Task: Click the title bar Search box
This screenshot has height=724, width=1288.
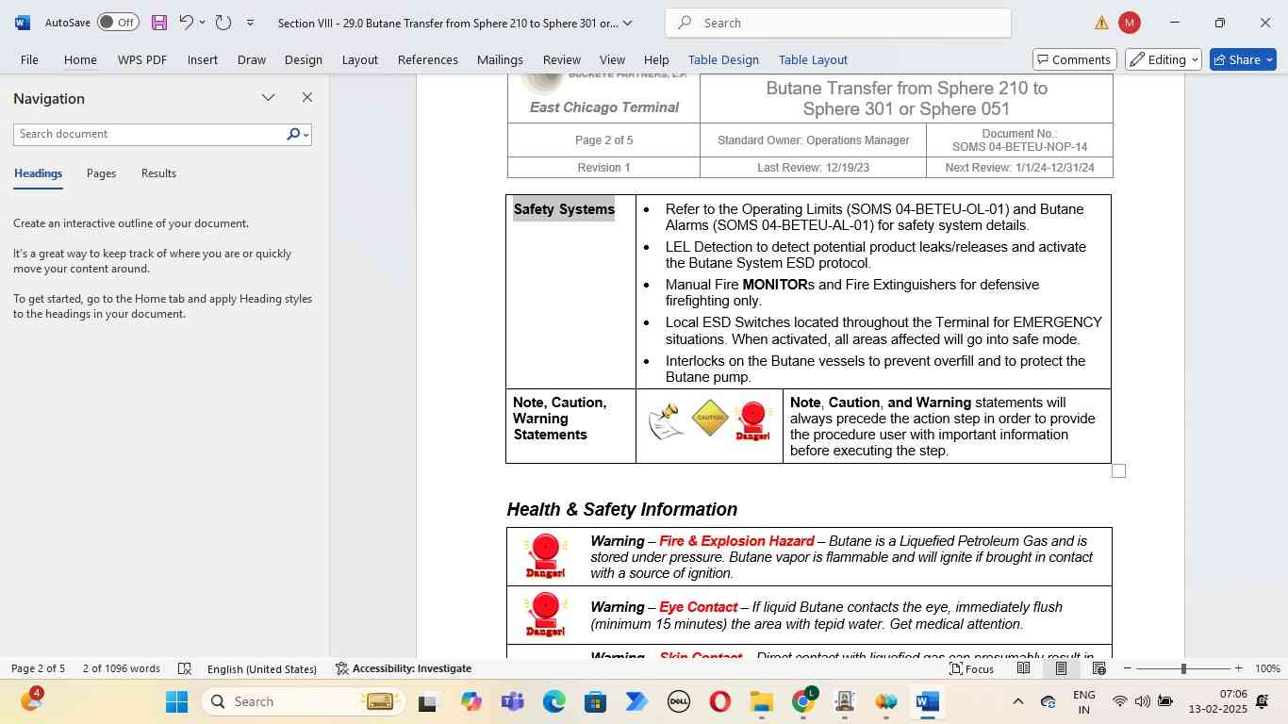Action: [x=838, y=23]
